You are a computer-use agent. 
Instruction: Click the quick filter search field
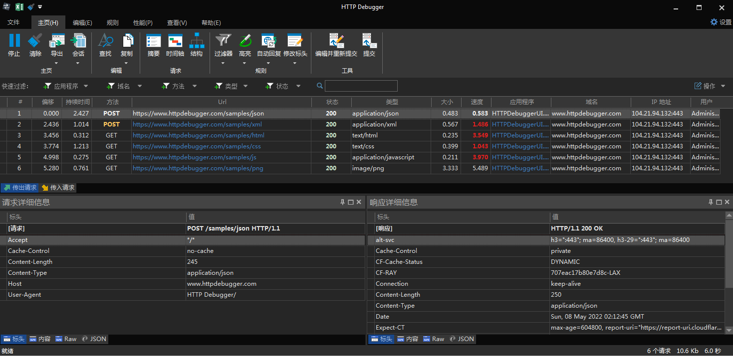(x=361, y=86)
